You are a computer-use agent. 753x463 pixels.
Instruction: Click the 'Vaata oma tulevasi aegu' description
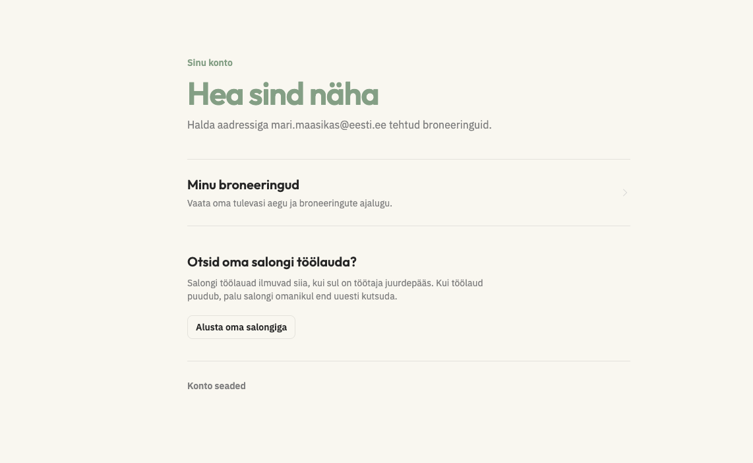[x=289, y=203]
